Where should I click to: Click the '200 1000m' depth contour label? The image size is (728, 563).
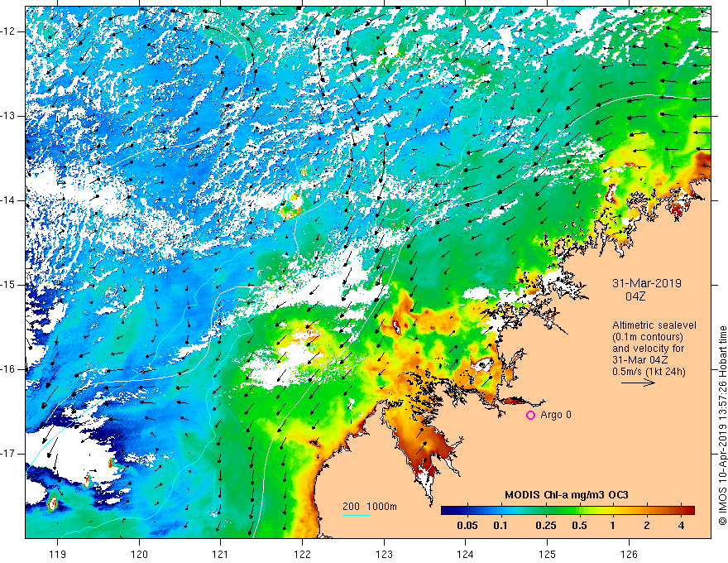[x=370, y=507]
